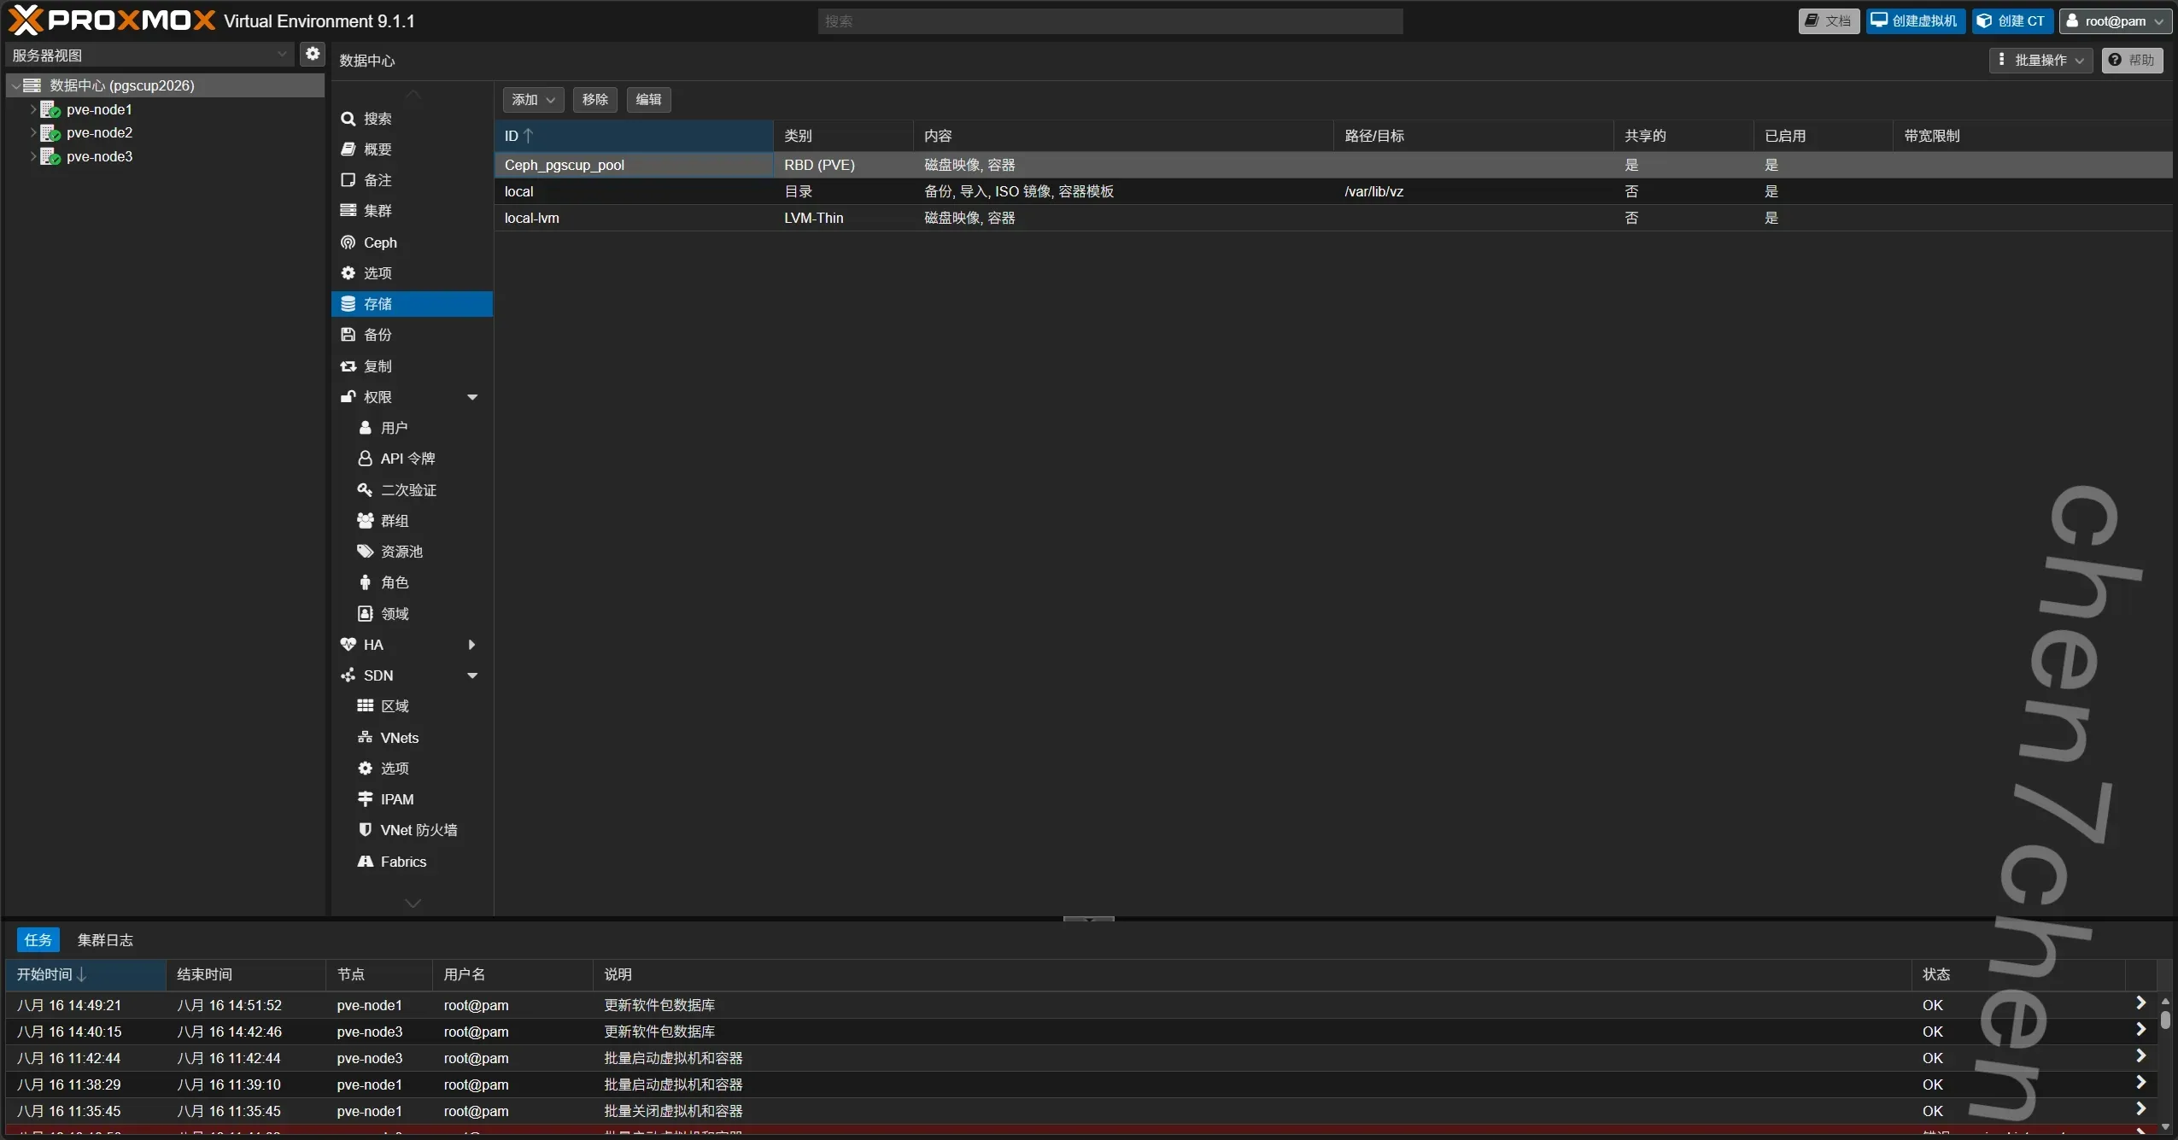Viewport: 2178px width, 1140px height.
Task: Click the 二次验证 key icon
Action: [x=366, y=490]
